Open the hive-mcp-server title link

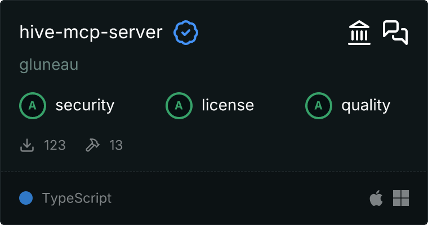(91, 33)
